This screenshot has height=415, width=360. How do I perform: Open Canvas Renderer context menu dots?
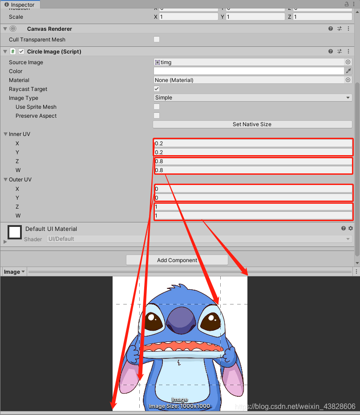348,29
